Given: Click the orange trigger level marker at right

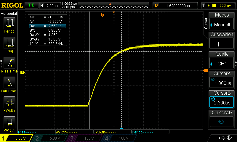Looking at the screenshot, I should pyautogui.click(x=205, y=70).
